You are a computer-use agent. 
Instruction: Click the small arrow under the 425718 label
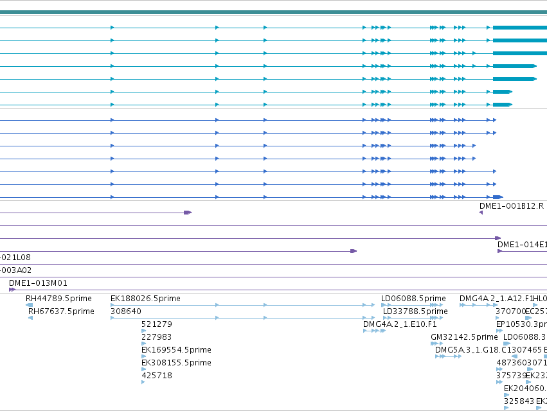pos(143,382)
